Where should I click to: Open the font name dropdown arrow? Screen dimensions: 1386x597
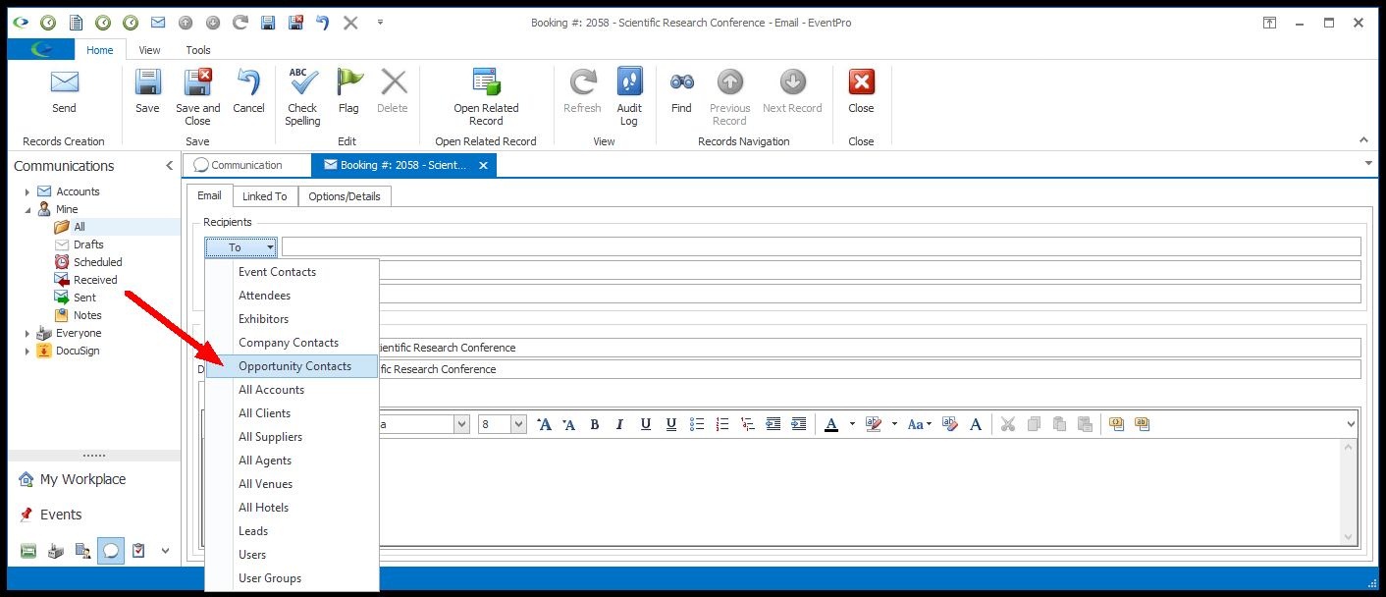[461, 424]
